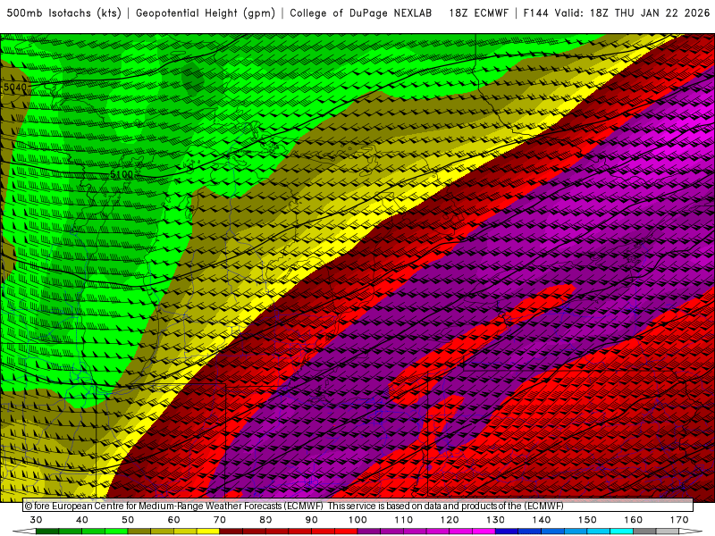Click the bright green legend swatch below 50
This screenshot has height=536, width=715.
[116, 532]
